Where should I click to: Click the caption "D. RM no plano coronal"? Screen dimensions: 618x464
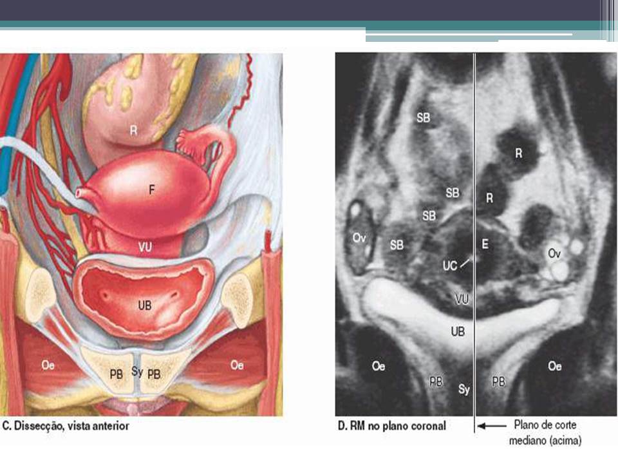click(392, 426)
